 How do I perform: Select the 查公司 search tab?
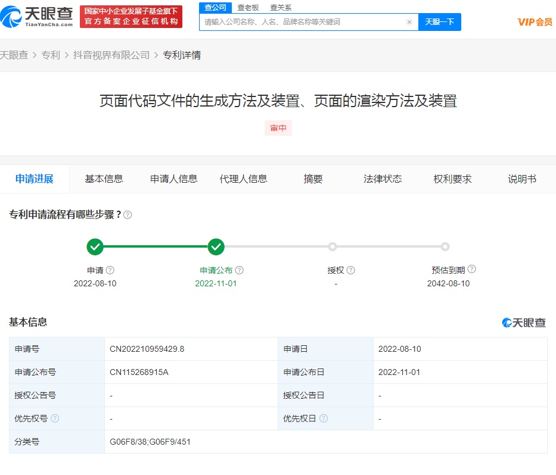pyautogui.click(x=215, y=7)
